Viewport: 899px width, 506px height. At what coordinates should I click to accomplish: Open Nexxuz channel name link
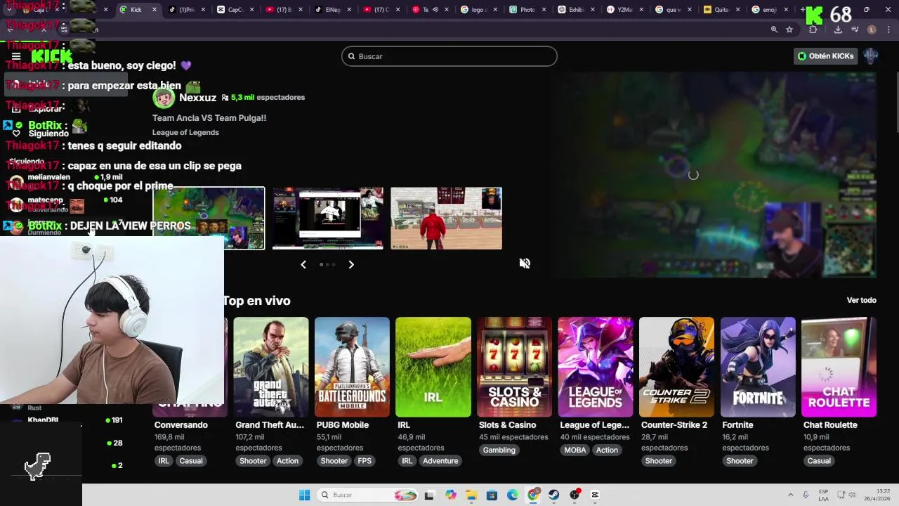click(197, 98)
